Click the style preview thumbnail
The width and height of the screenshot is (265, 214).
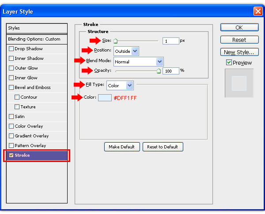pyautogui.click(x=239, y=83)
